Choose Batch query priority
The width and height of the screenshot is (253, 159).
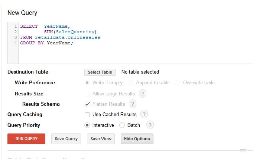pyautogui.click(x=122, y=125)
